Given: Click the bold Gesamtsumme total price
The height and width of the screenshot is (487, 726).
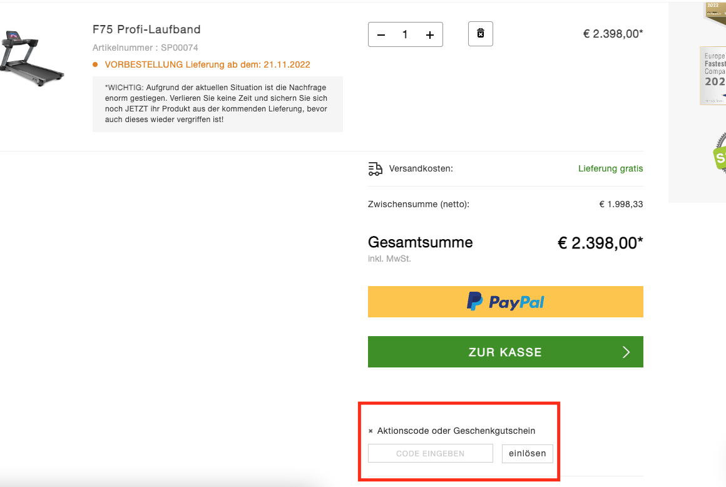Looking at the screenshot, I should tap(600, 243).
